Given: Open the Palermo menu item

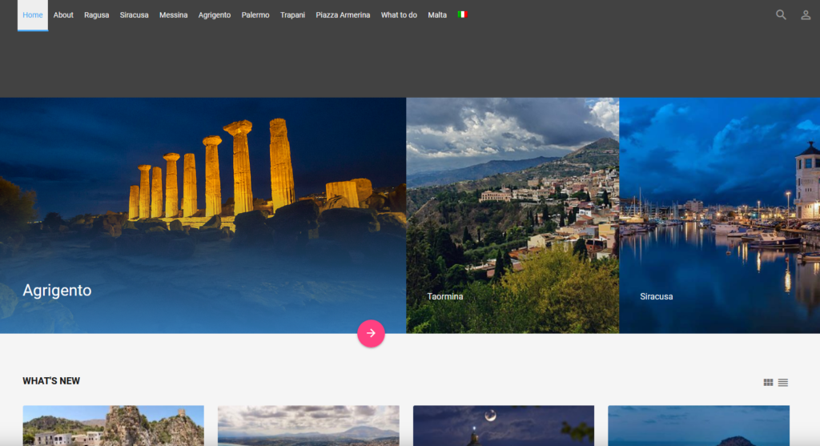Looking at the screenshot, I should (x=255, y=15).
